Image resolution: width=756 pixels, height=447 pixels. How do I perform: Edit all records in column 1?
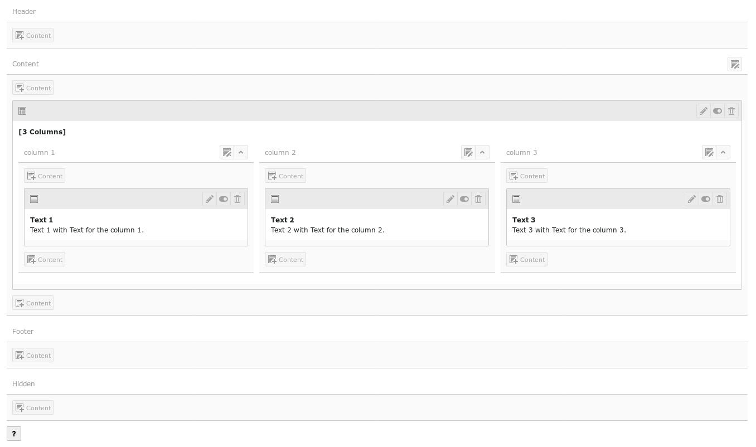(227, 152)
